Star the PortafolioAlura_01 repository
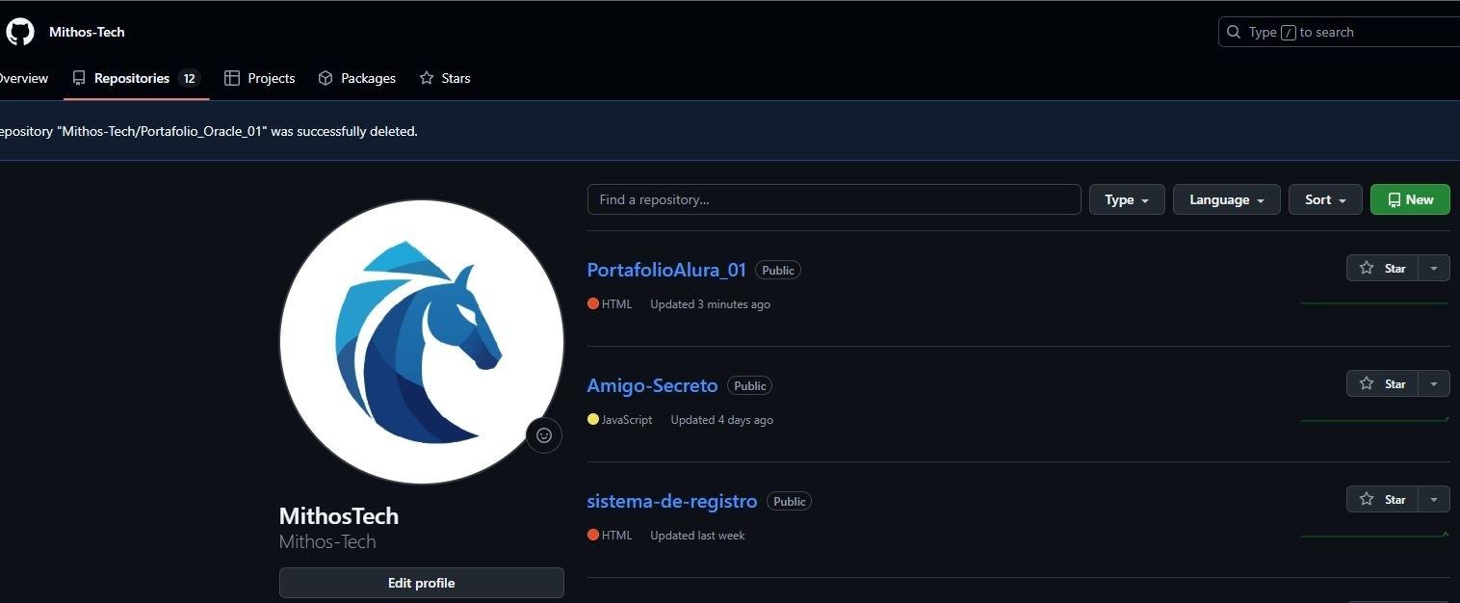The height and width of the screenshot is (603, 1460). tap(1382, 268)
